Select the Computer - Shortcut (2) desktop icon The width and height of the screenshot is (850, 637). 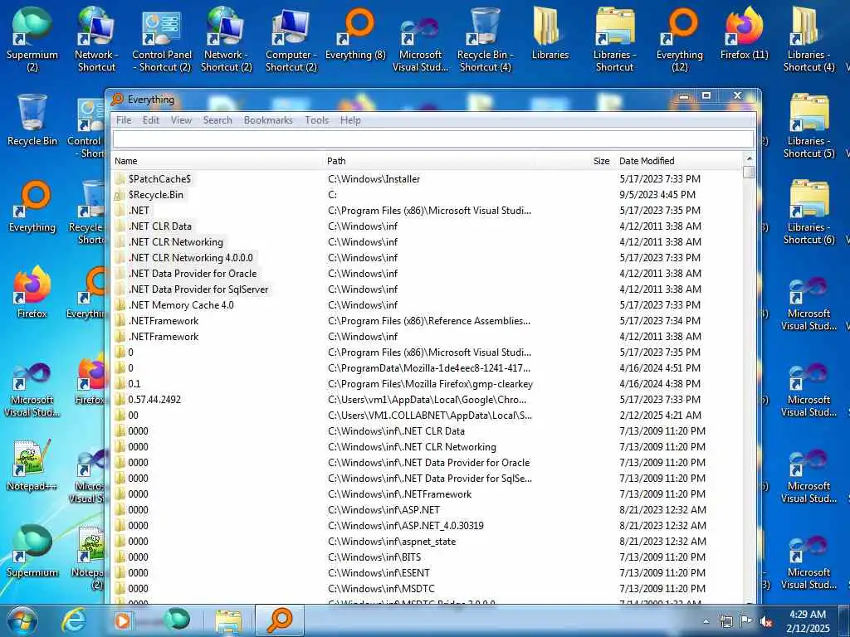291,39
